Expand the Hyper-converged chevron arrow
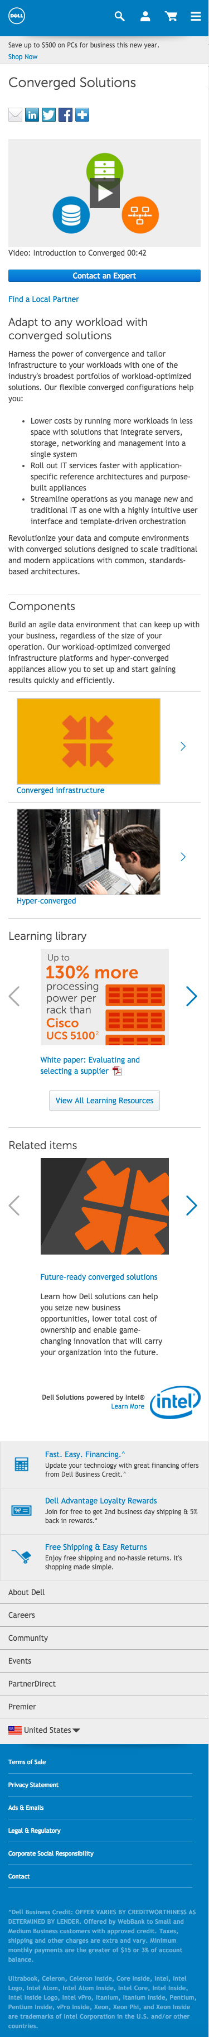 [x=183, y=857]
